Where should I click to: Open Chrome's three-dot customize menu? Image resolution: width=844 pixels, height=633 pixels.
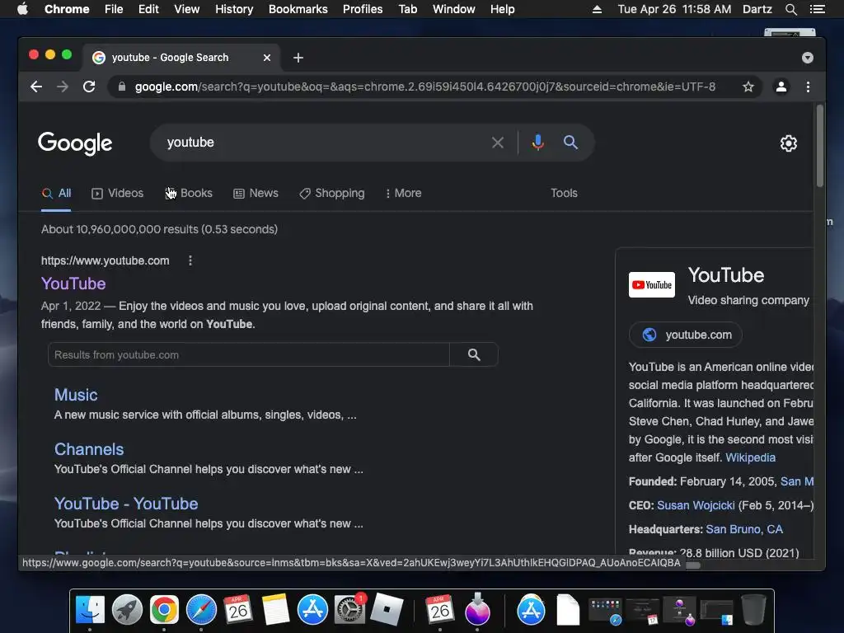808,87
